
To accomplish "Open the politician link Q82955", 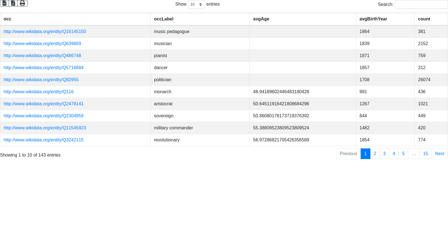I will click(41, 80).
